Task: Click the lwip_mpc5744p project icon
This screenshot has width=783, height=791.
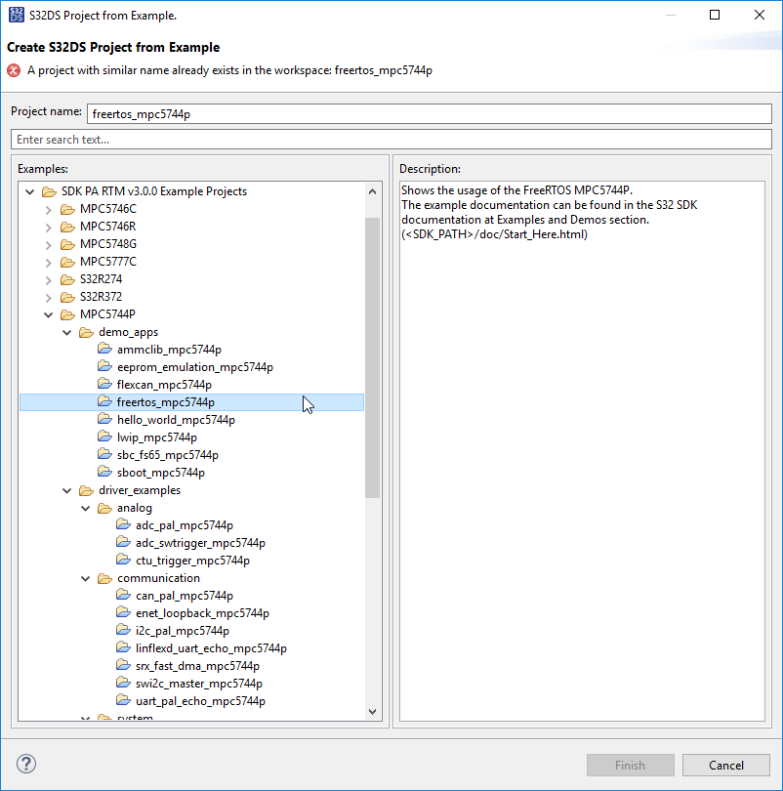Action: (104, 437)
